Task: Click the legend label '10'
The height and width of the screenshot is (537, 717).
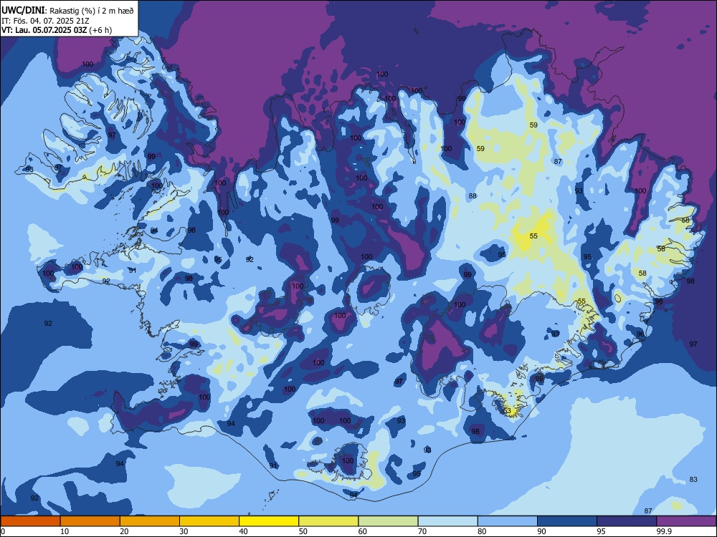Action: (x=65, y=531)
